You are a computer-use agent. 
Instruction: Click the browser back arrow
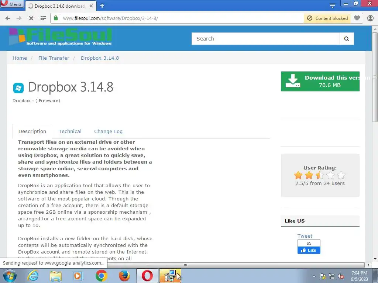pos(8,18)
